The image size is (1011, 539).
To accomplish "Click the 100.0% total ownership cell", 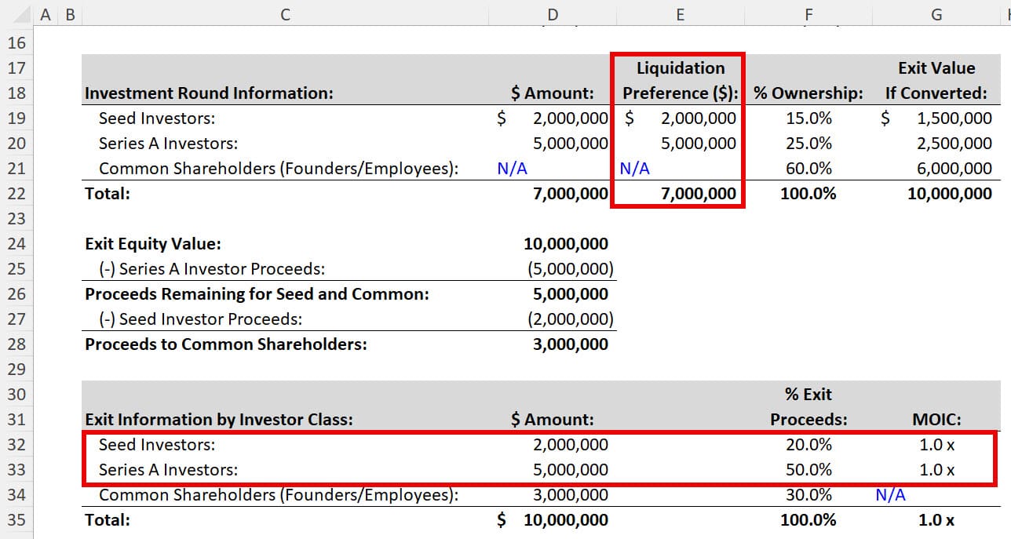I will 808,193.
